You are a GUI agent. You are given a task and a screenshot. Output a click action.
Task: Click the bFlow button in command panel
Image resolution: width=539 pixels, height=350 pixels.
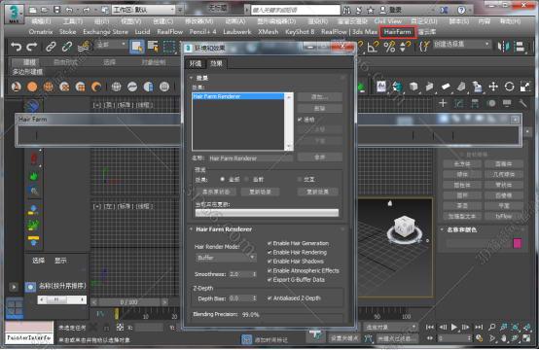tap(504, 216)
